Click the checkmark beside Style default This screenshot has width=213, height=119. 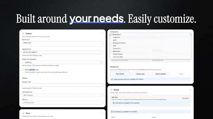pos(112,35)
